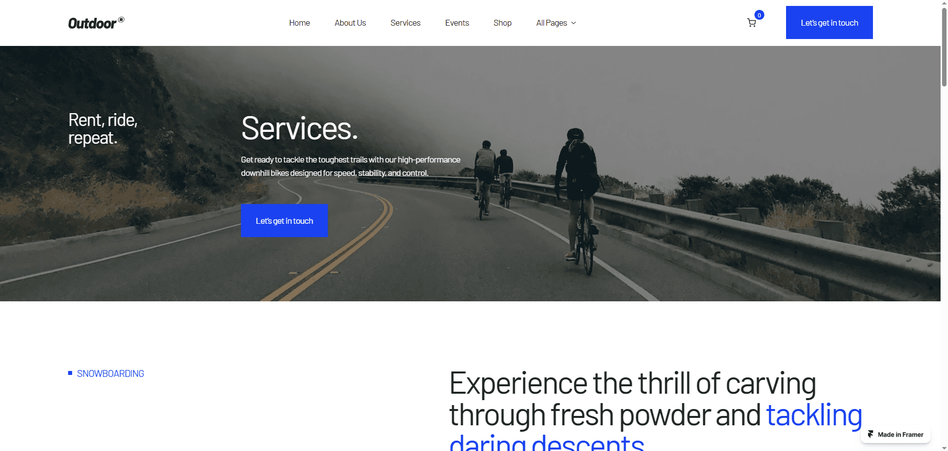Navigate to the Events page

point(457,23)
